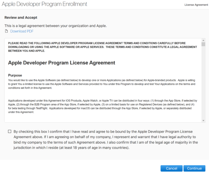Screen dimensions: 209x174
Task: Click the scroll up arrow of agreement box
Action: click(x=203, y=40)
